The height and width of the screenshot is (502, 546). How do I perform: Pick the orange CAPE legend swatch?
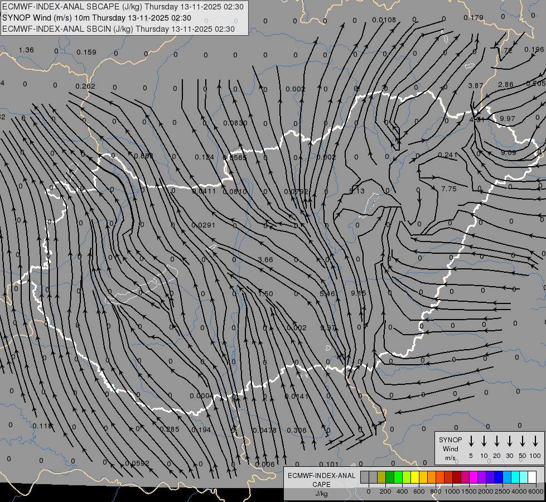[x=432, y=477]
